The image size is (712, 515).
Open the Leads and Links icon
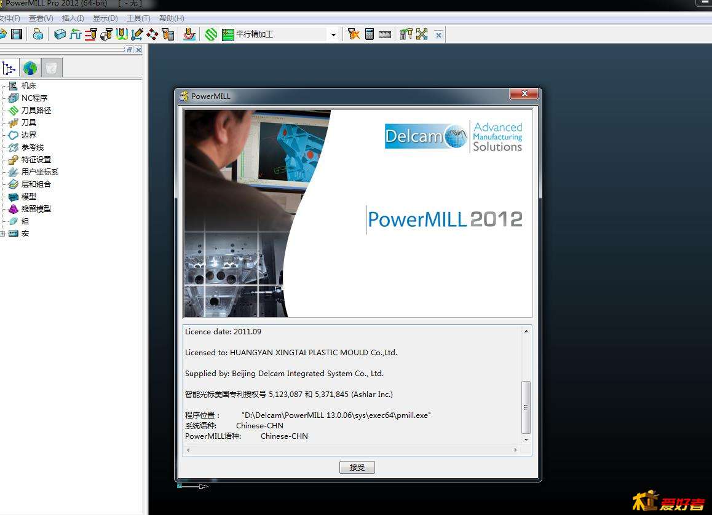click(x=122, y=34)
